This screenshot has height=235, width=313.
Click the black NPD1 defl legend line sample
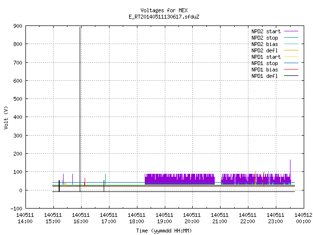click(x=291, y=76)
